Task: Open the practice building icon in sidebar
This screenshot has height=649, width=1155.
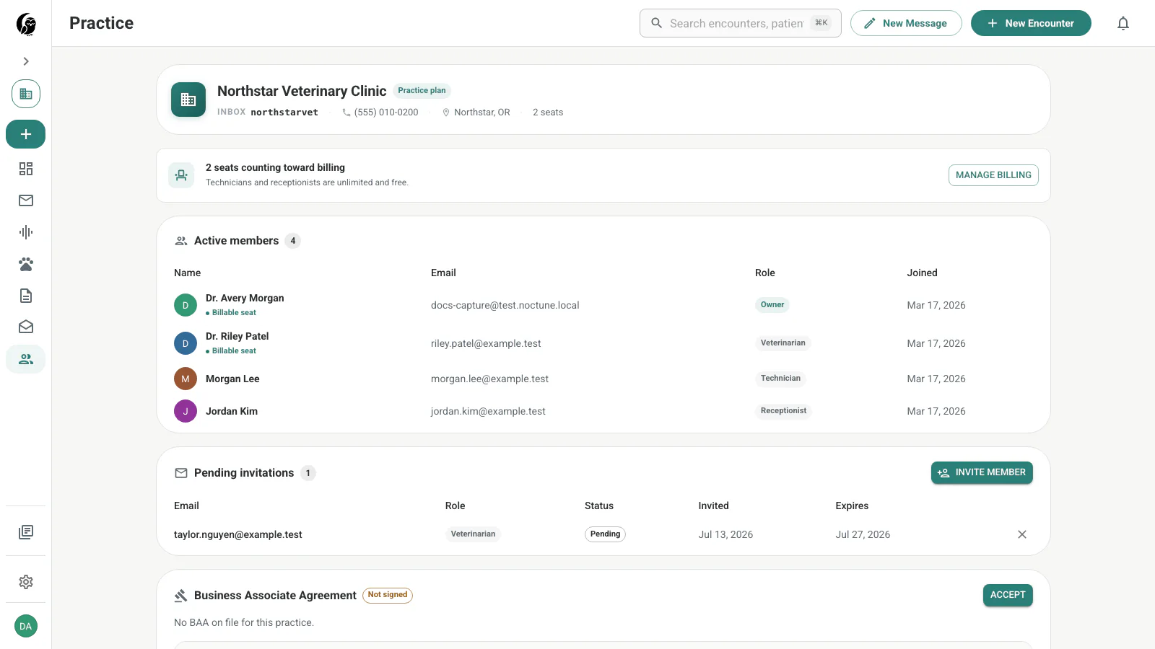Action: (x=26, y=94)
